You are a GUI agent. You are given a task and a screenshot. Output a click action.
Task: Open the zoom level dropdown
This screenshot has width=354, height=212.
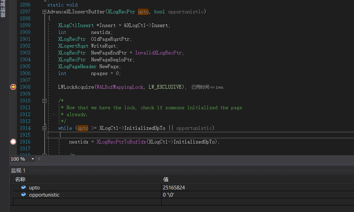tap(33, 159)
